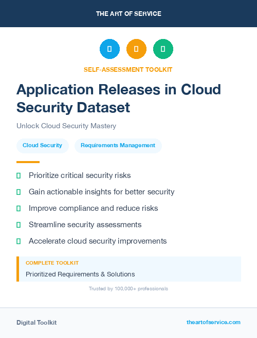Click 'Trusted by 100,000+ professionals' text
Viewport: 257px width, 338px height.
128,289
